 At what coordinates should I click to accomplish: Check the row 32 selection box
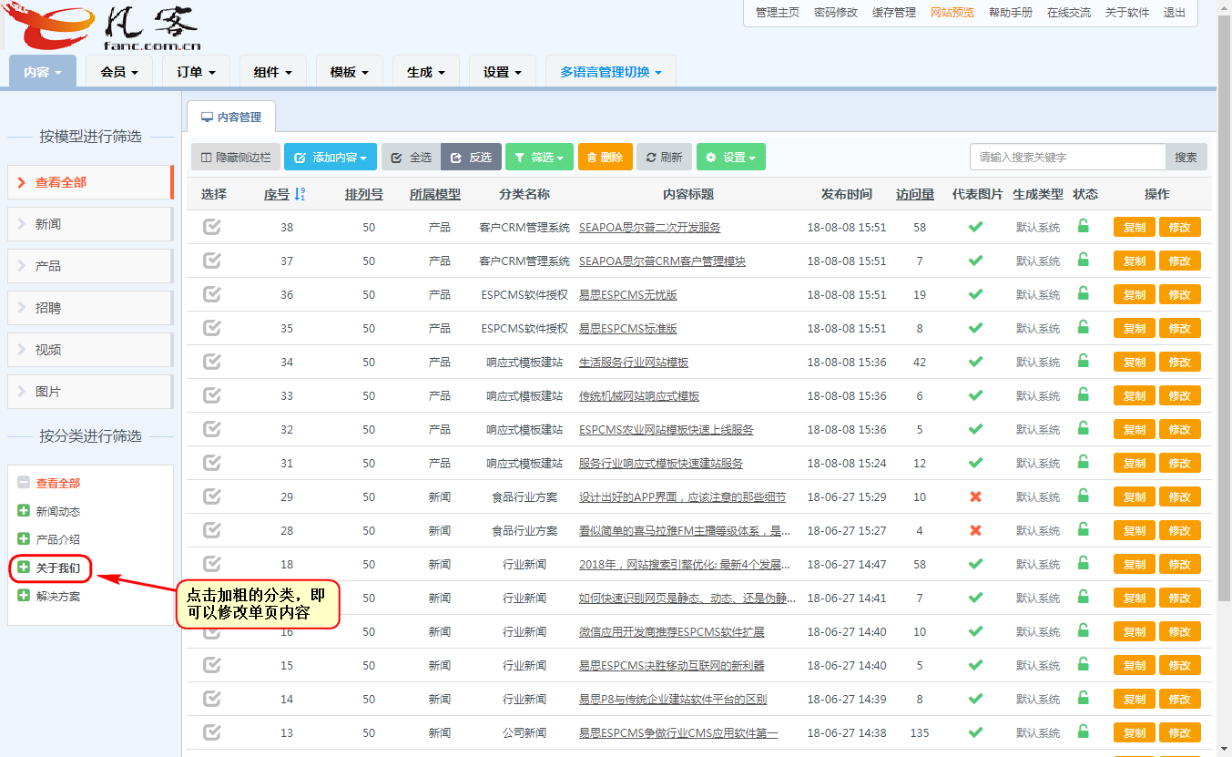212,429
